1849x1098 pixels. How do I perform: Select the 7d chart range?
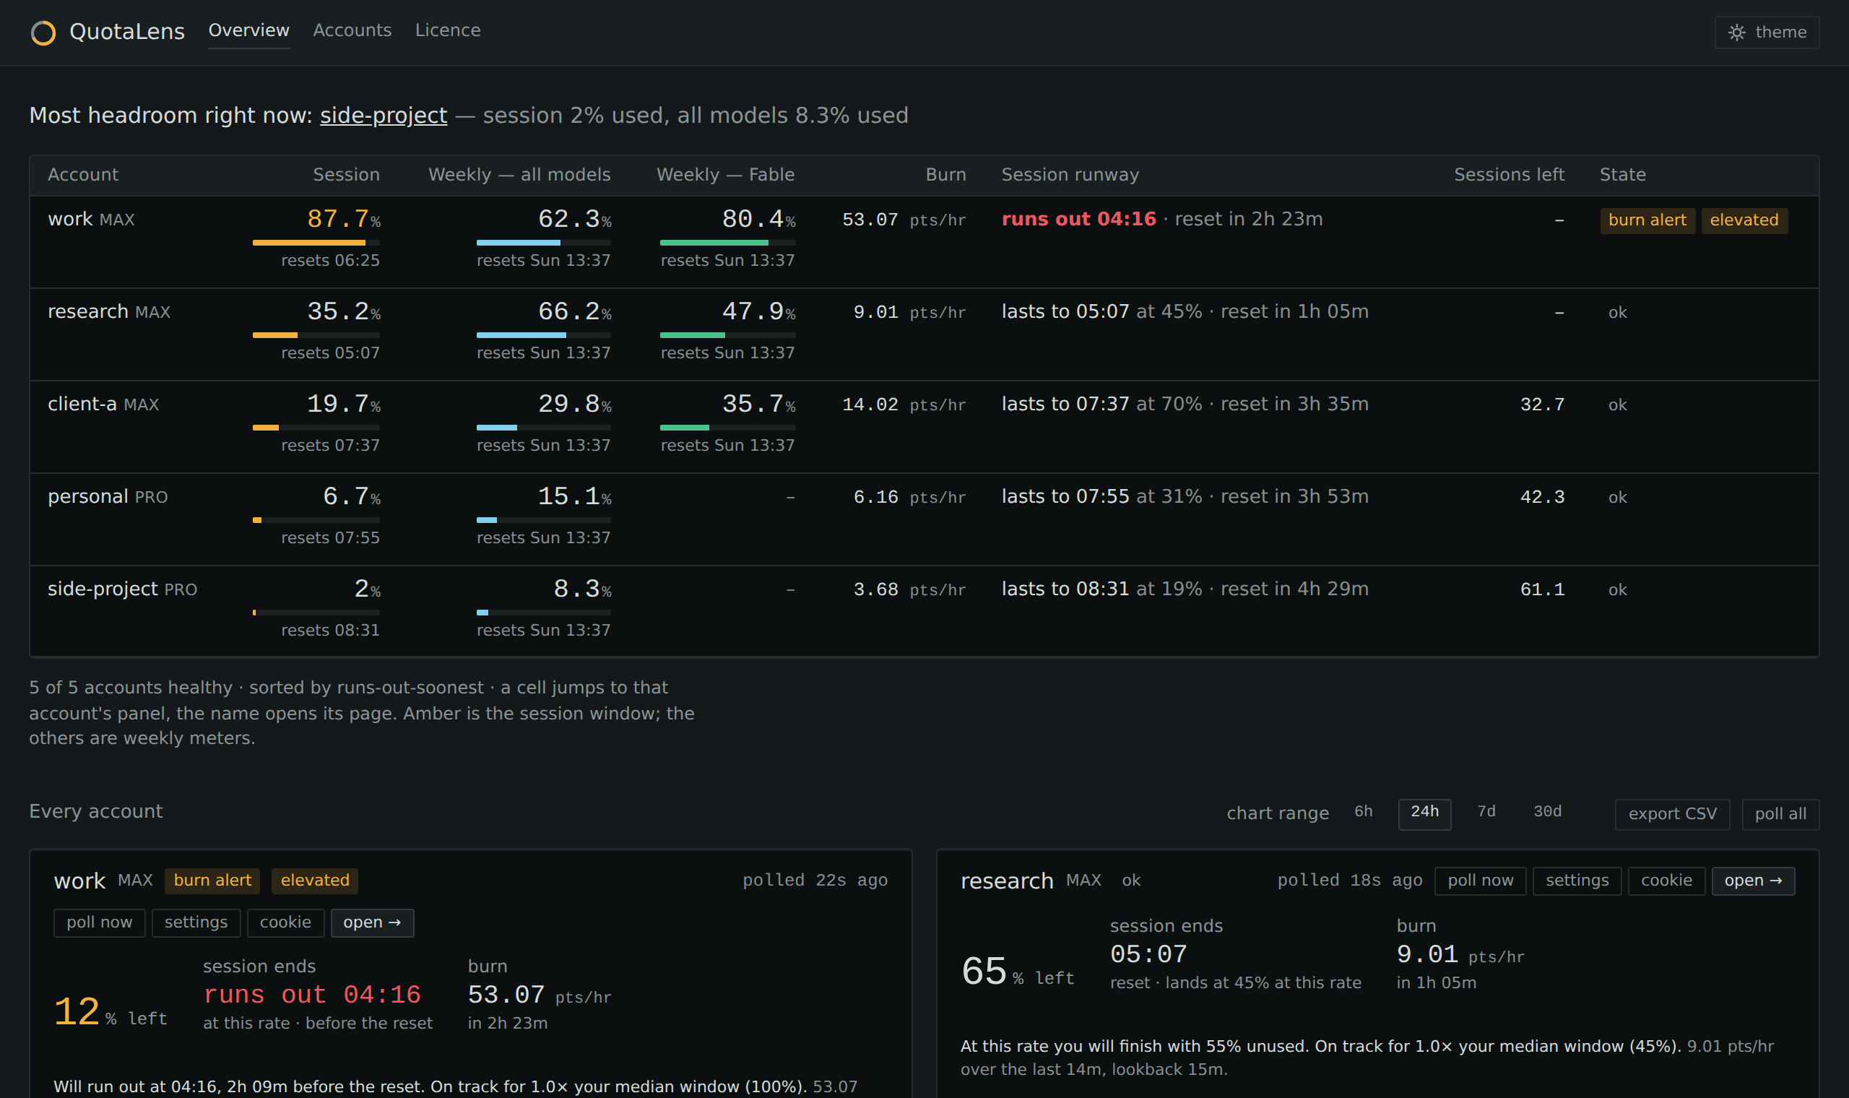pyautogui.click(x=1486, y=811)
